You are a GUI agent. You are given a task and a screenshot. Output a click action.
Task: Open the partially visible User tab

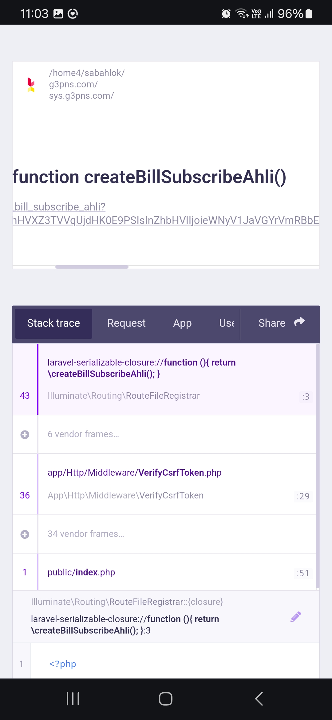click(x=227, y=323)
